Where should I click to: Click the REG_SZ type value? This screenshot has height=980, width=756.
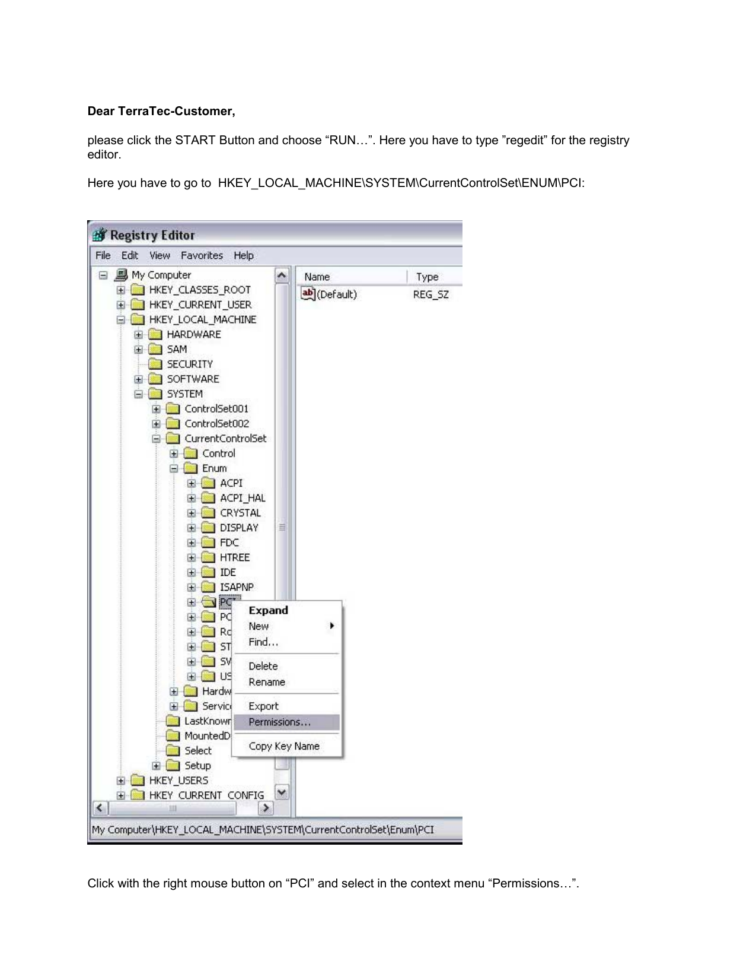(x=431, y=294)
